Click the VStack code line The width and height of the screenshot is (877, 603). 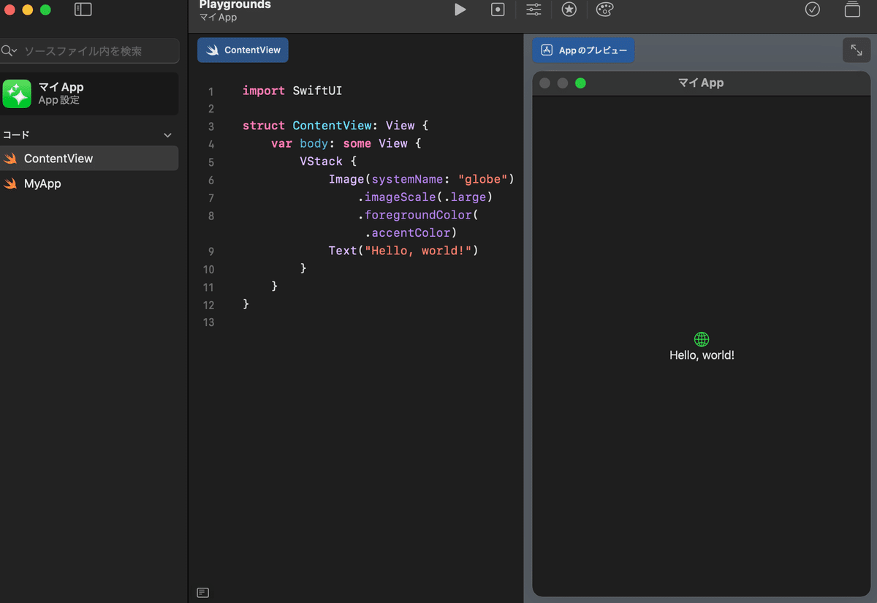[x=328, y=162]
